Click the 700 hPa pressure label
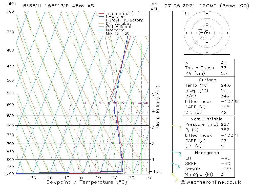The width and height of the screenshot is (253, 185). click(10, 126)
